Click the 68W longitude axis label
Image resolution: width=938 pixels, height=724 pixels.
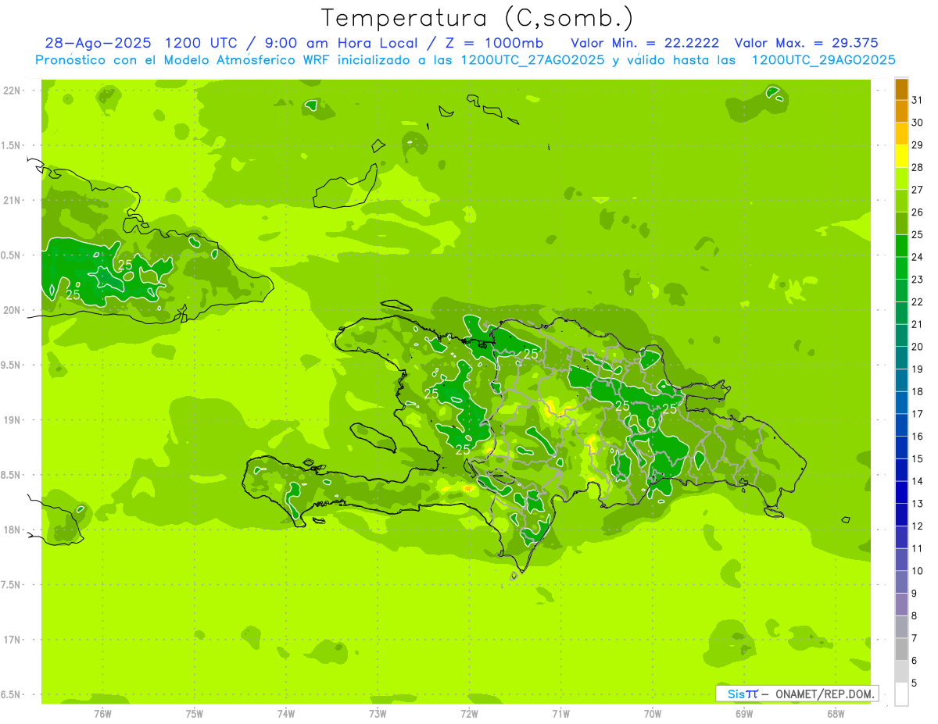[x=835, y=713]
